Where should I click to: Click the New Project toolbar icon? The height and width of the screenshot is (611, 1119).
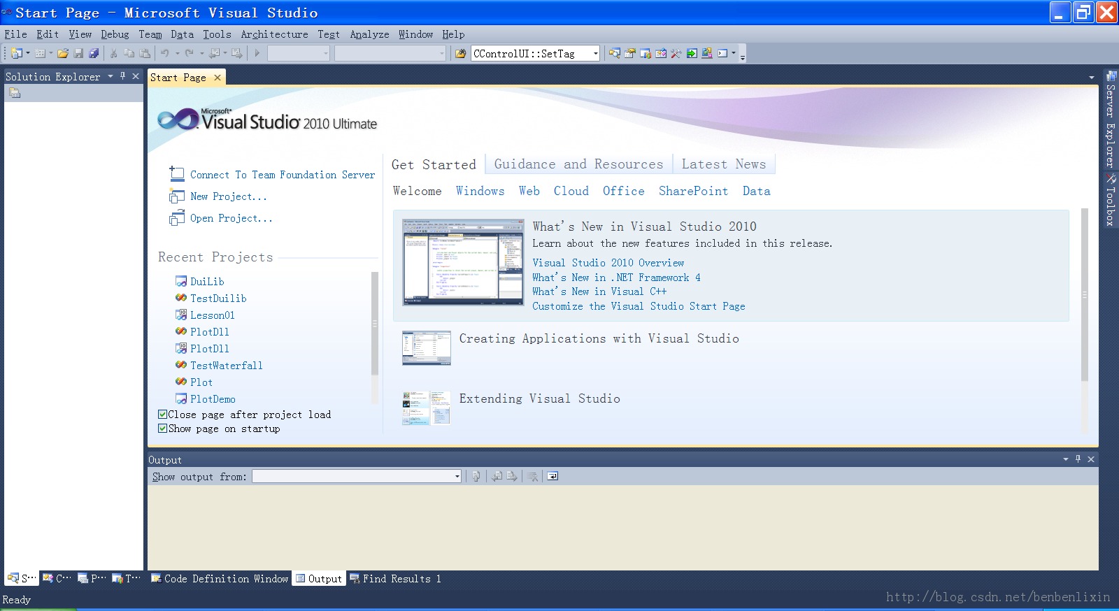(x=16, y=53)
